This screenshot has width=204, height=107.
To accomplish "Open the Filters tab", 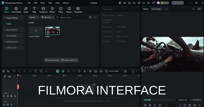I will [61, 10].
